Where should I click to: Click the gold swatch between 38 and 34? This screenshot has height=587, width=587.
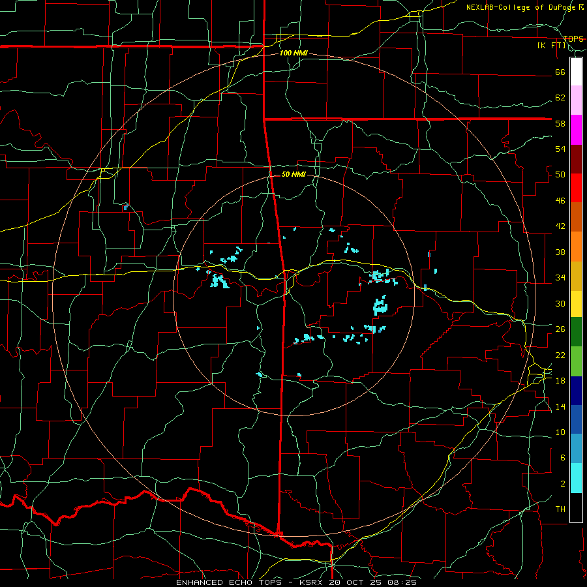coord(576,276)
